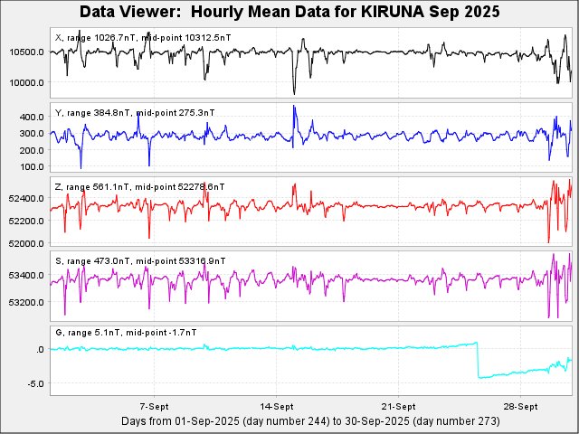Click the 53200. tick on S plot
The height and width of the screenshot is (434, 579).
[27, 301]
